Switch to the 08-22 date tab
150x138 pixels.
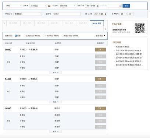pyautogui.click(x=41, y=23)
